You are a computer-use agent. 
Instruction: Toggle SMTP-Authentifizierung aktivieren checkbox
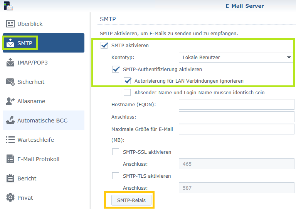pyautogui.click(x=116, y=70)
